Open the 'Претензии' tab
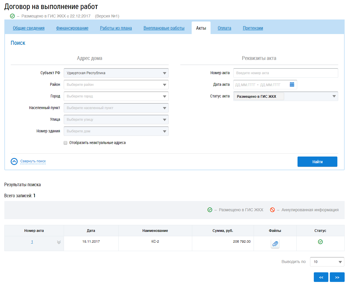Viewport: 349px width, 286px height. [x=253, y=28]
